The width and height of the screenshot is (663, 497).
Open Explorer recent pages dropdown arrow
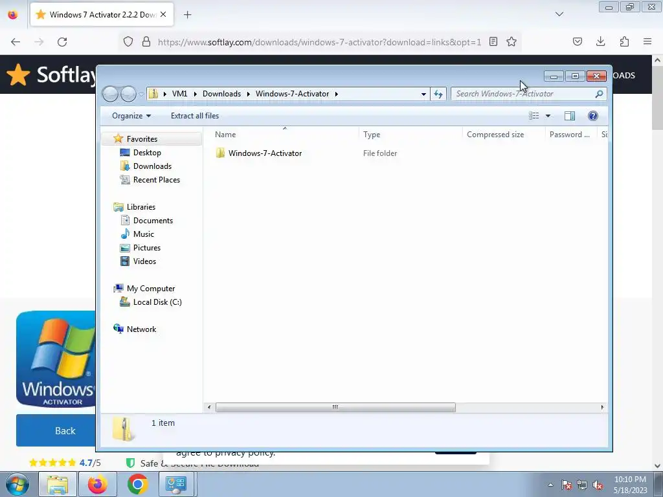[x=141, y=94]
